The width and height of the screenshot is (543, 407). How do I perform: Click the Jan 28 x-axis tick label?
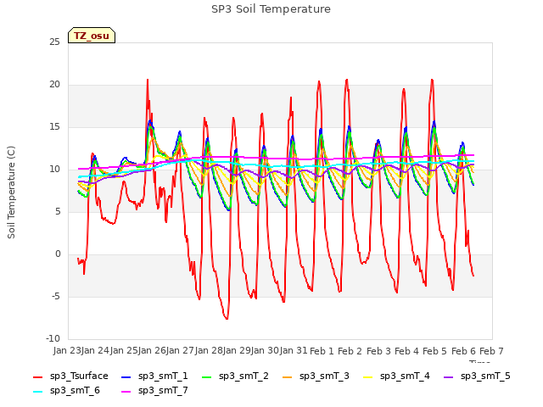(209, 350)
